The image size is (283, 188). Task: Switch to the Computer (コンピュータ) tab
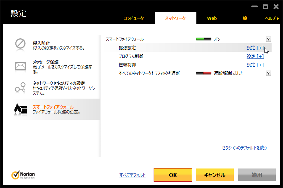pyautogui.click(x=134, y=18)
